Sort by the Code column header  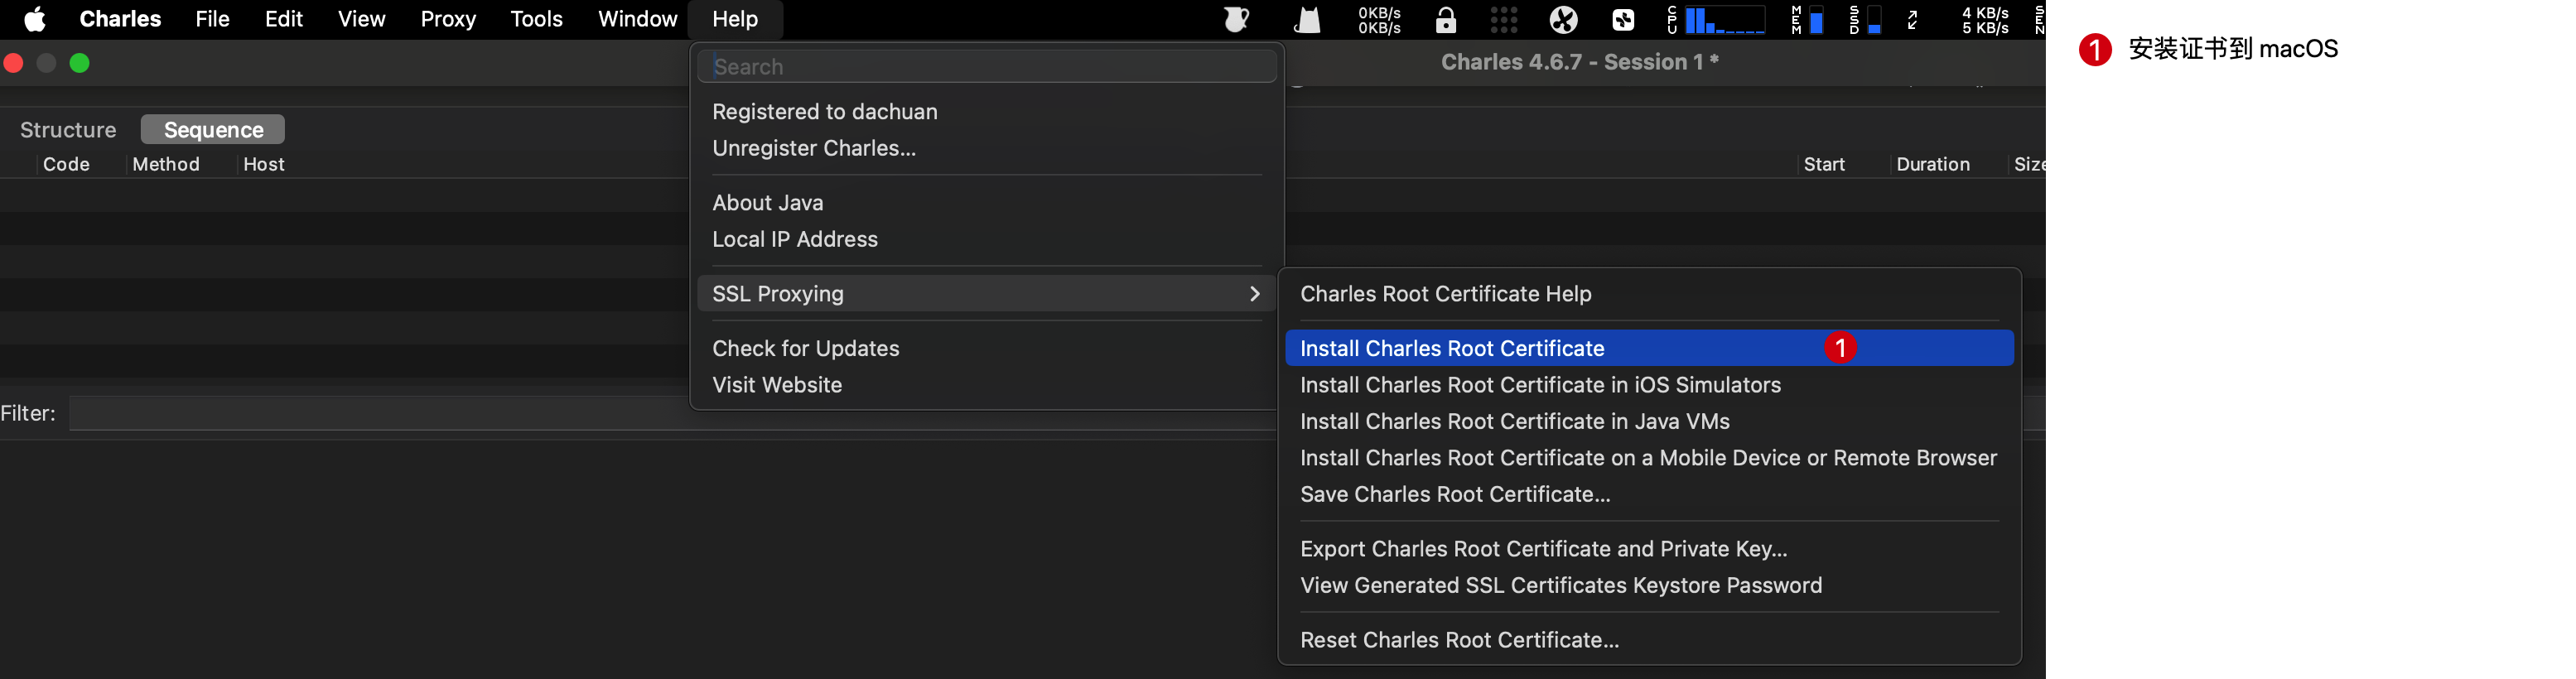(x=66, y=164)
